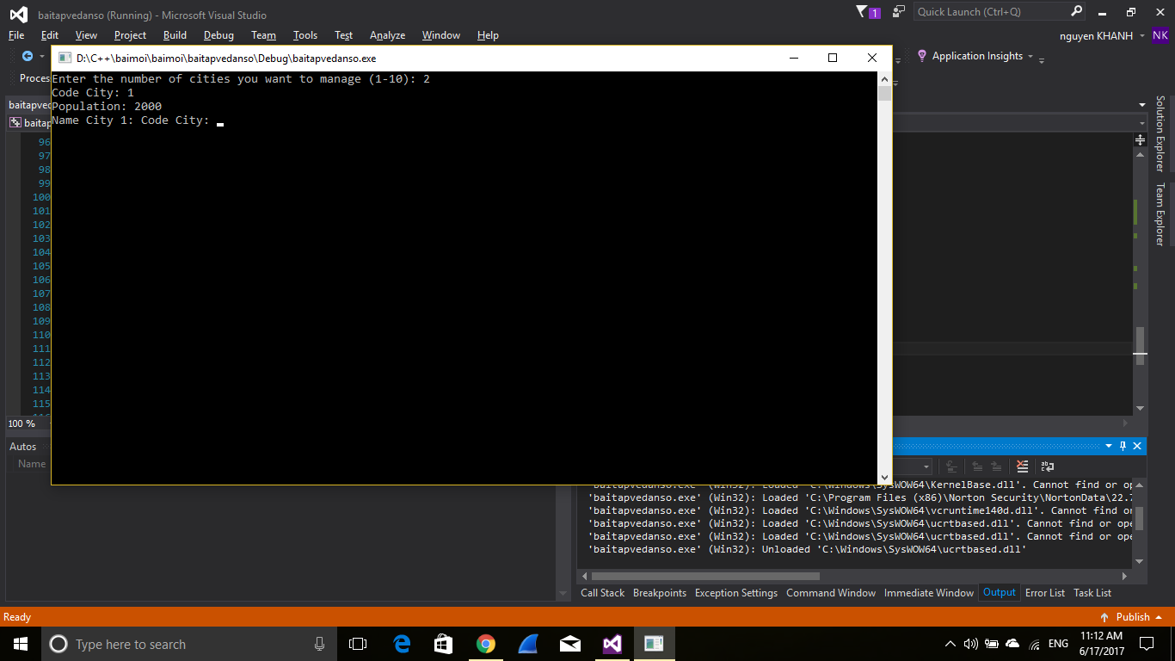Click the editor split-view handle icon
The height and width of the screenshot is (661, 1175).
pos(1140,139)
